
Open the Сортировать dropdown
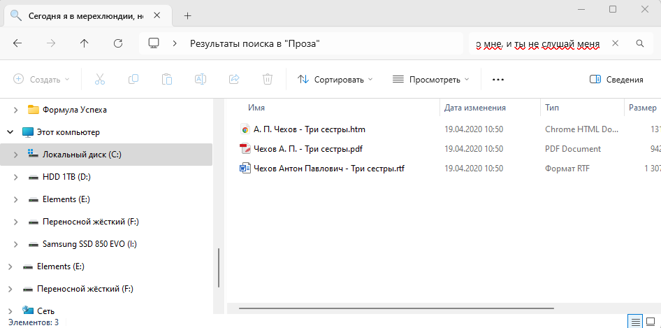coord(335,79)
